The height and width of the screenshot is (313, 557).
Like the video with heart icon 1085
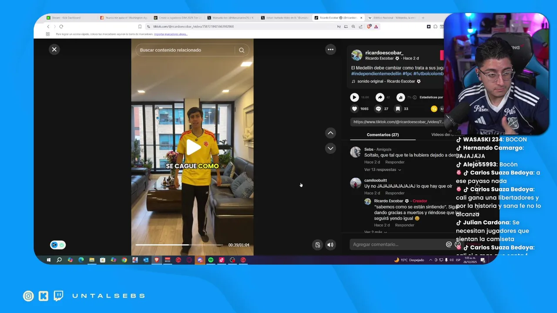click(x=355, y=109)
